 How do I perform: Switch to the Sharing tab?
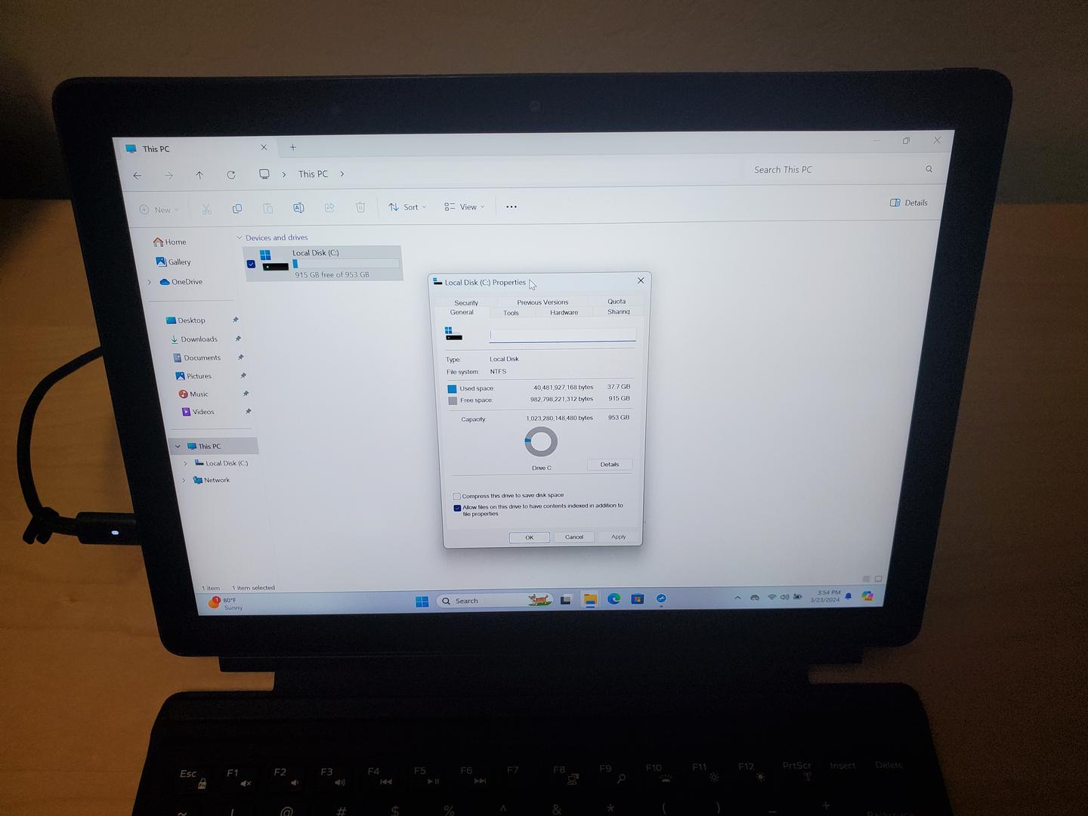pyautogui.click(x=619, y=311)
